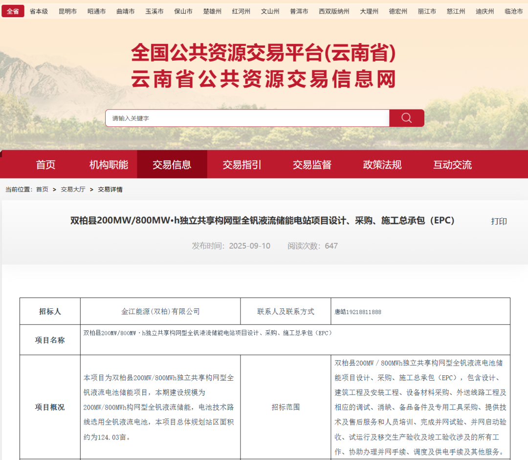Select the 交易指引 menu item

pos(242,164)
